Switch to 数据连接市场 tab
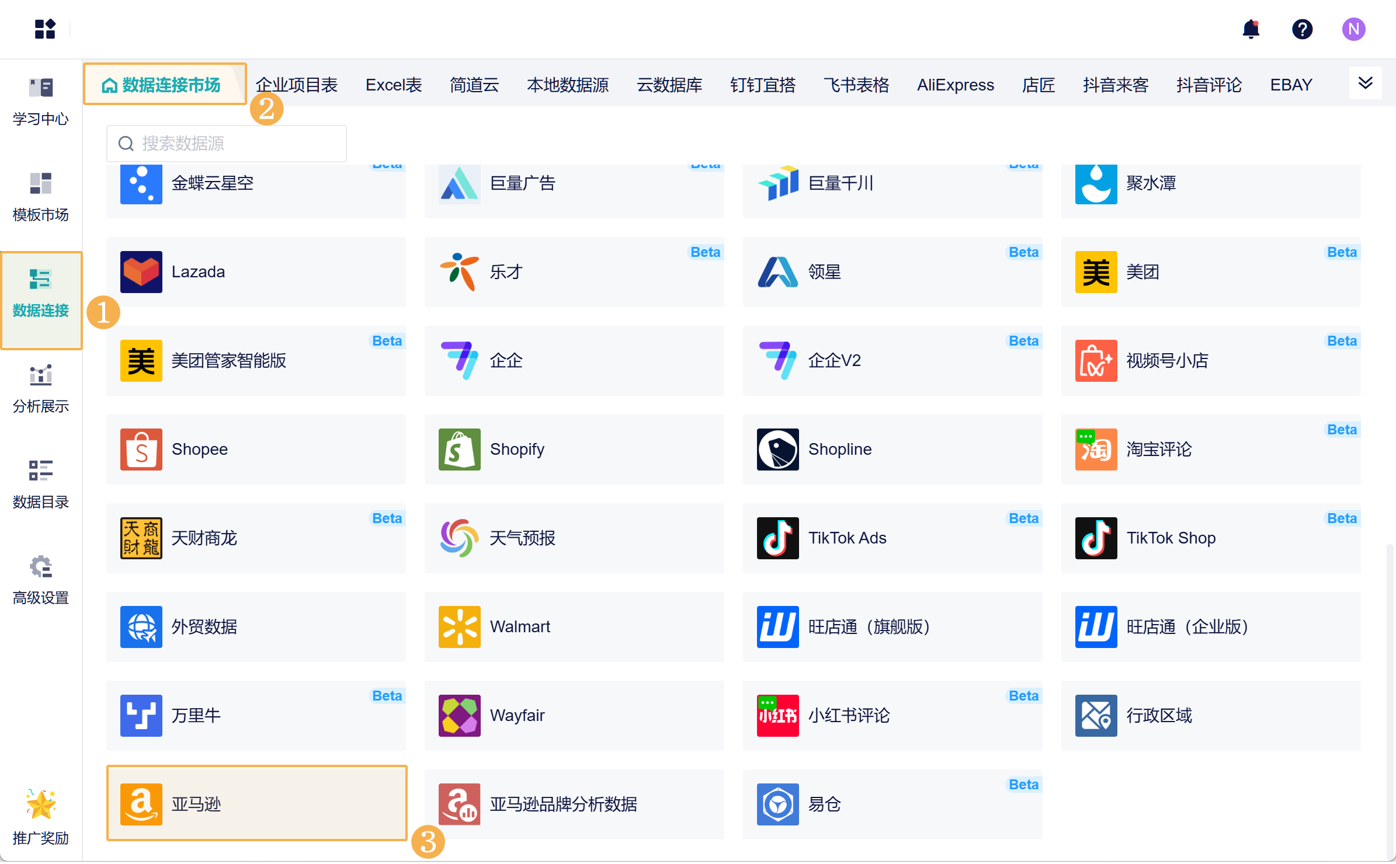This screenshot has width=1396, height=864. point(165,84)
